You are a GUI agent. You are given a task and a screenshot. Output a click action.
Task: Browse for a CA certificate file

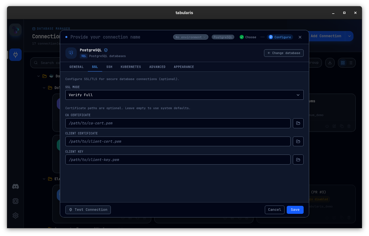click(x=298, y=123)
